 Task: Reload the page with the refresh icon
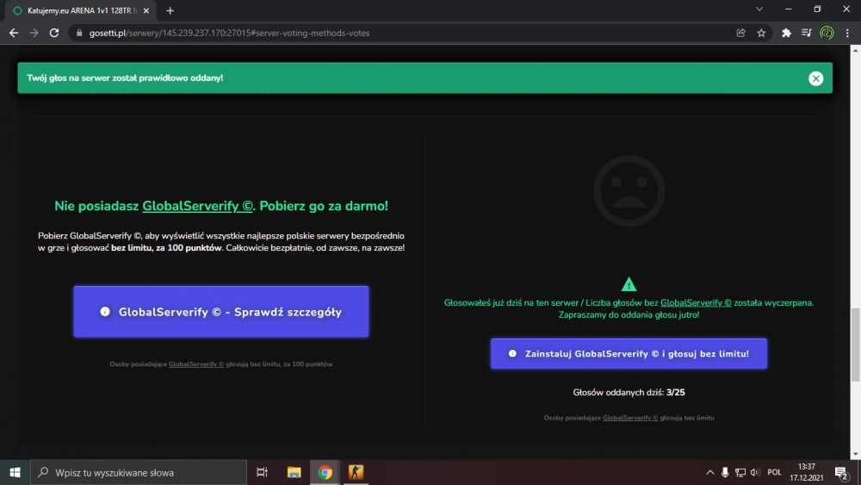click(53, 33)
